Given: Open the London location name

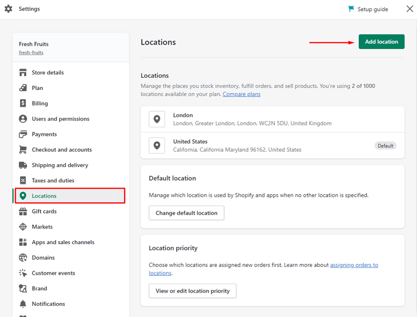Looking at the screenshot, I should click(183, 115).
